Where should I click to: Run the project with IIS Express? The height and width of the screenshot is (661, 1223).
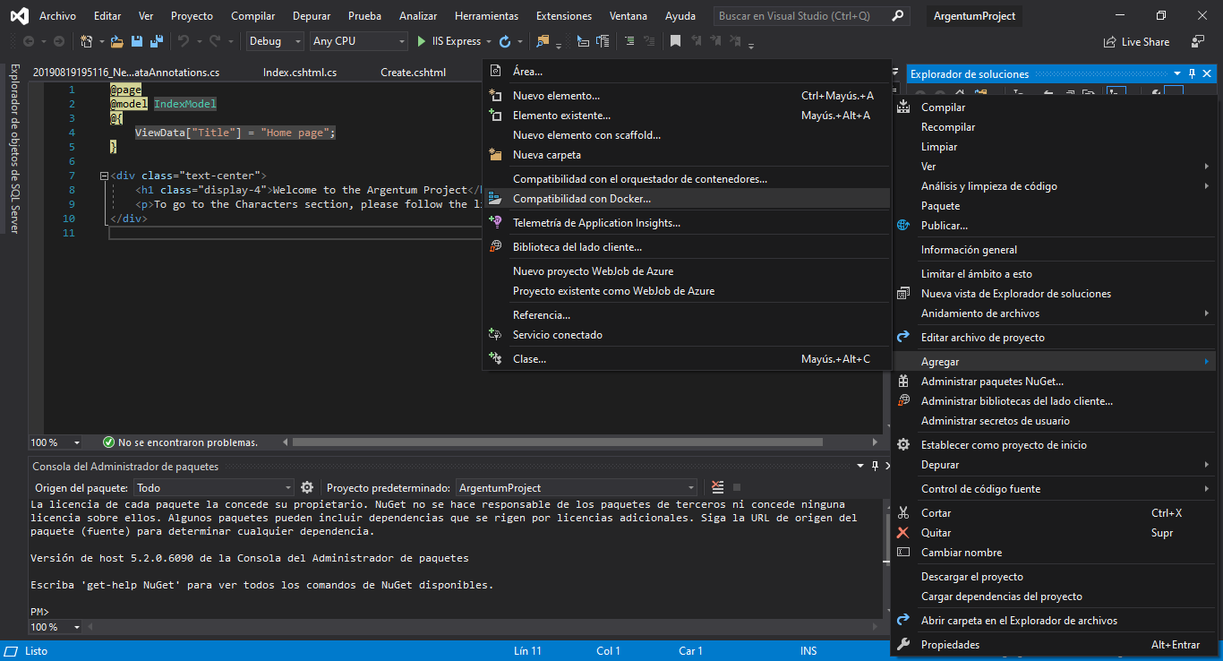pos(422,41)
